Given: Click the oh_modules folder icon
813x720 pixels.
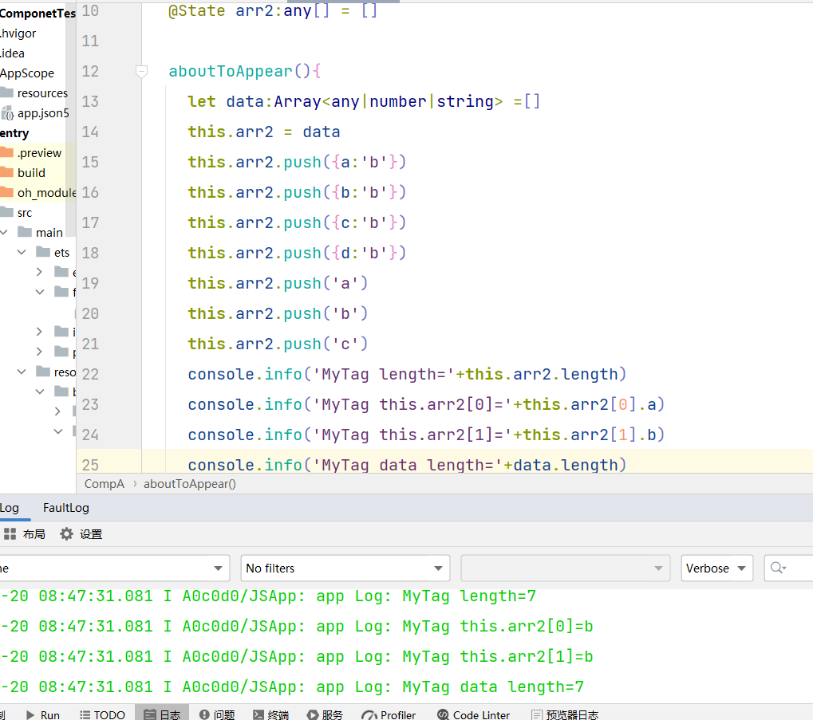Looking at the screenshot, I should click(6, 192).
